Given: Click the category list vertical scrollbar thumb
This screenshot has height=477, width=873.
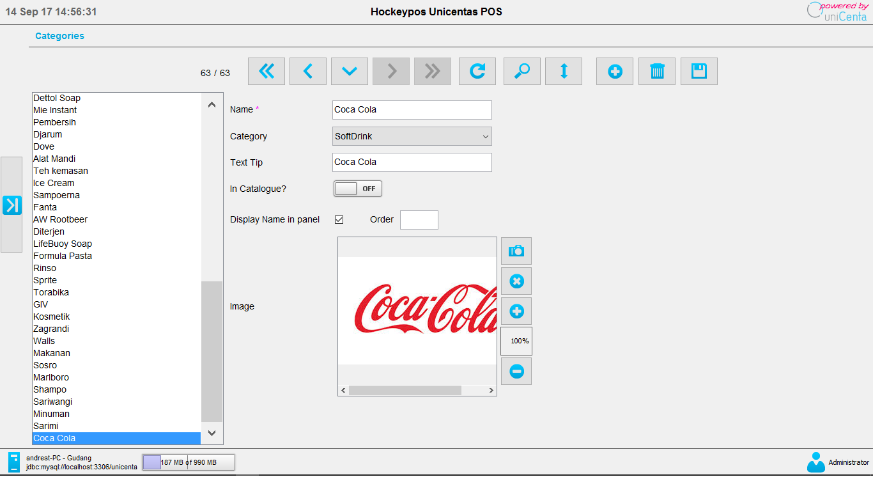Looking at the screenshot, I should (x=212, y=351).
